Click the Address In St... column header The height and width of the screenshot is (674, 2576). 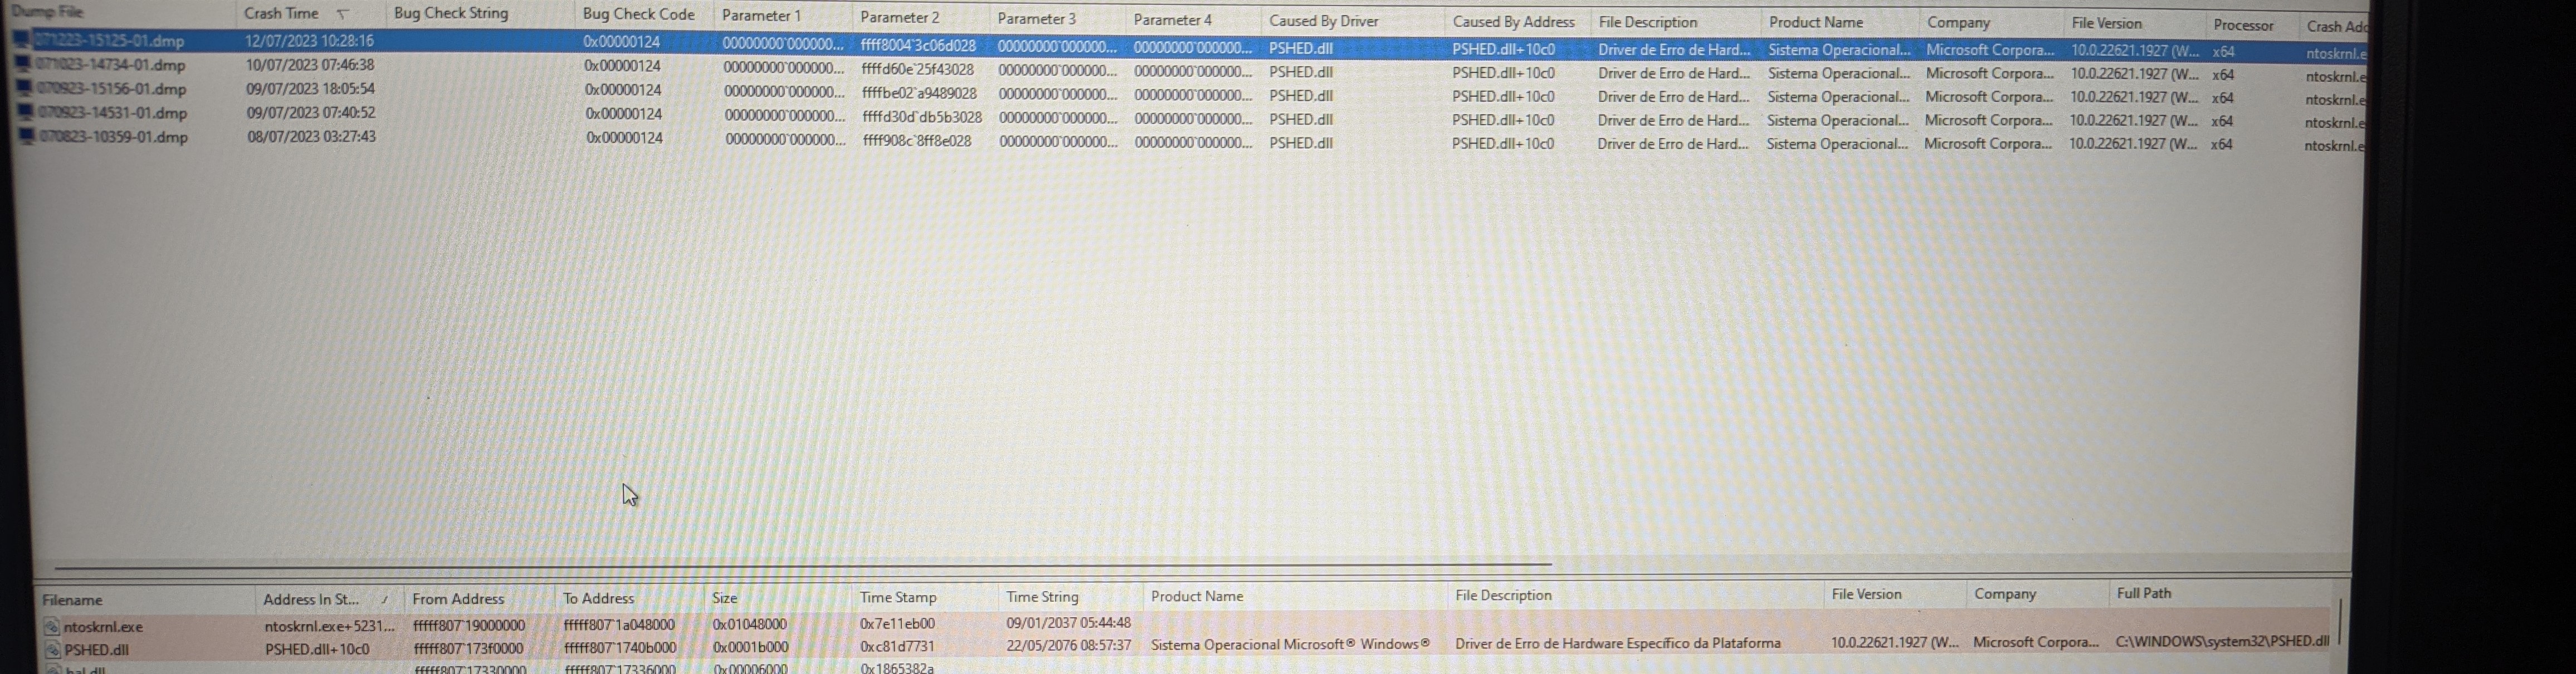(x=310, y=599)
